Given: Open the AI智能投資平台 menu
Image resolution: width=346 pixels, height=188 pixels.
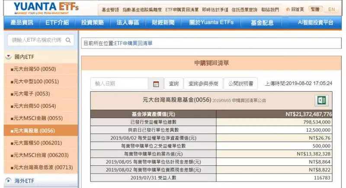Looking at the screenshot, I should pos(315,23).
